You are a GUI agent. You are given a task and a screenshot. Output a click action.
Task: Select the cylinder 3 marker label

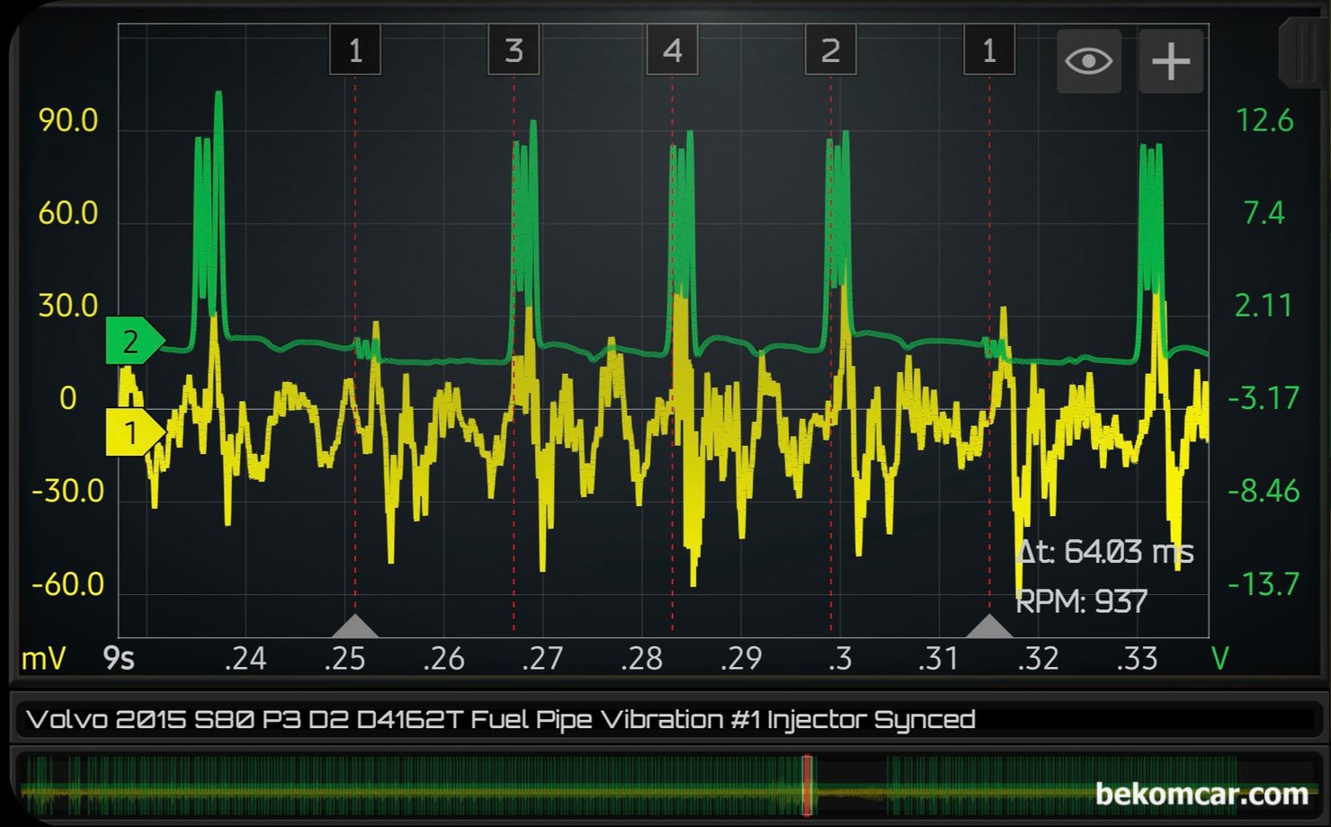pyautogui.click(x=514, y=50)
